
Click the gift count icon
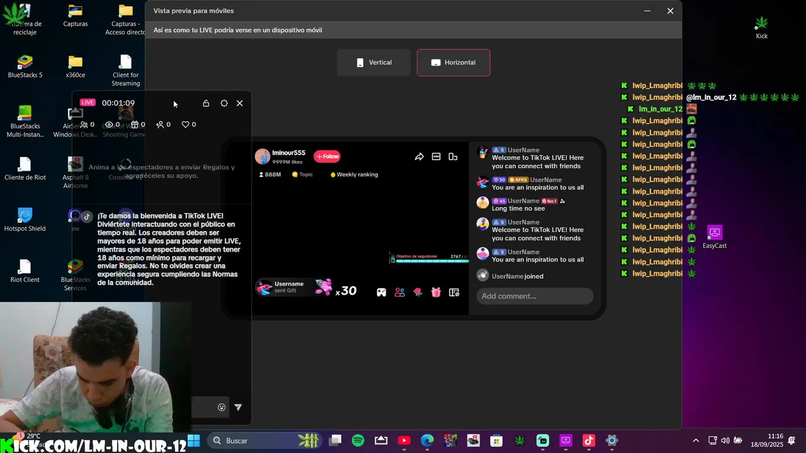(x=134, y=125)
